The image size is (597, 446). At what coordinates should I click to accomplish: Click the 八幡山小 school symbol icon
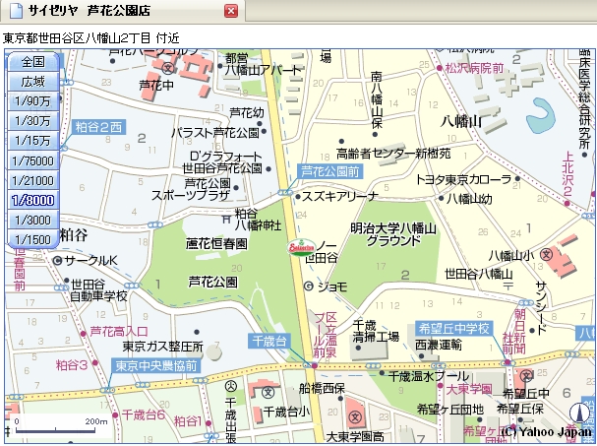pyautogui.click(x=547, y=254)
